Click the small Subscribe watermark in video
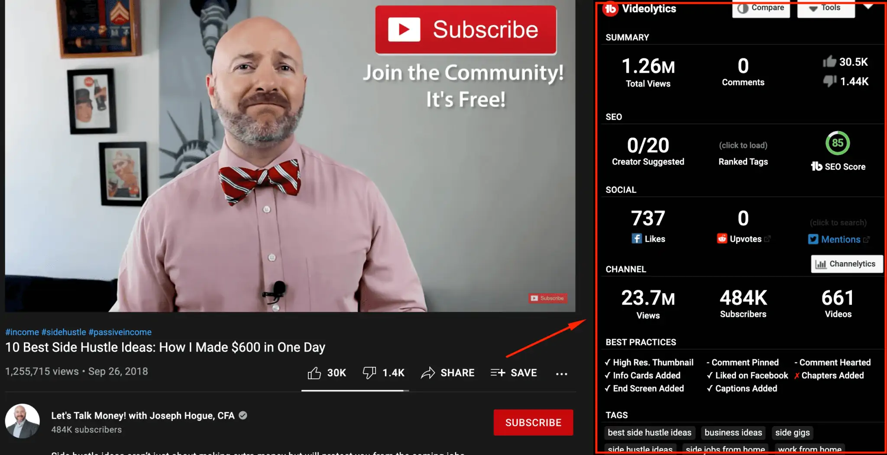The image size is (887, 455). (x=548, y=298)
